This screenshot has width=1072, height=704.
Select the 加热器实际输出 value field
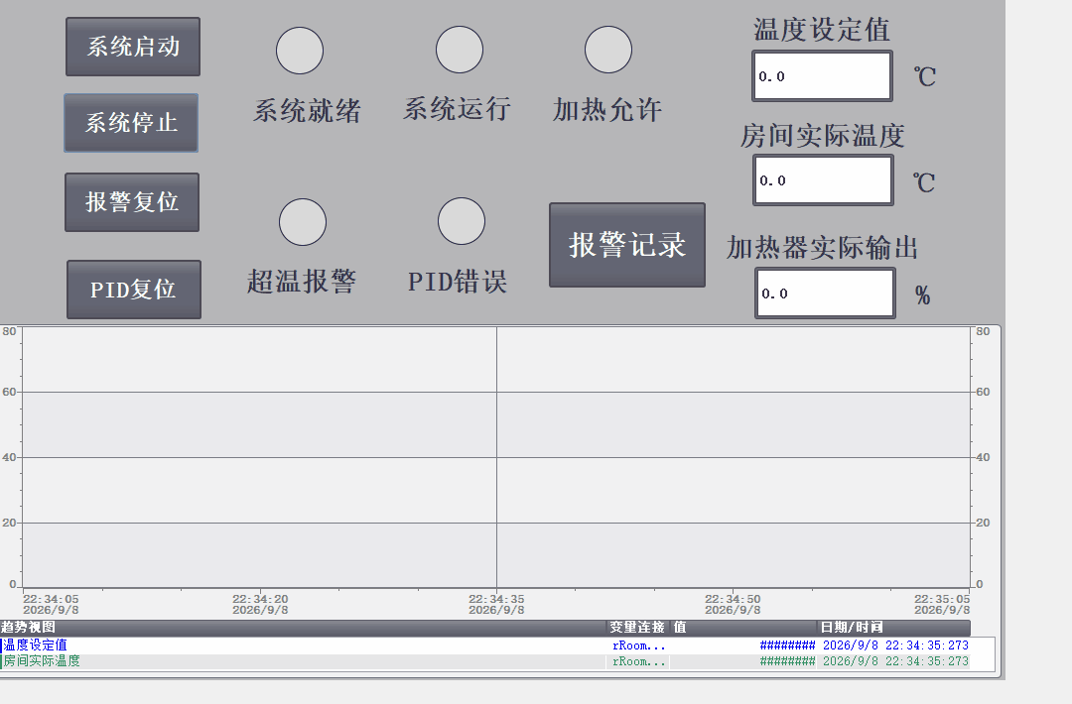(x=825, y=293)
